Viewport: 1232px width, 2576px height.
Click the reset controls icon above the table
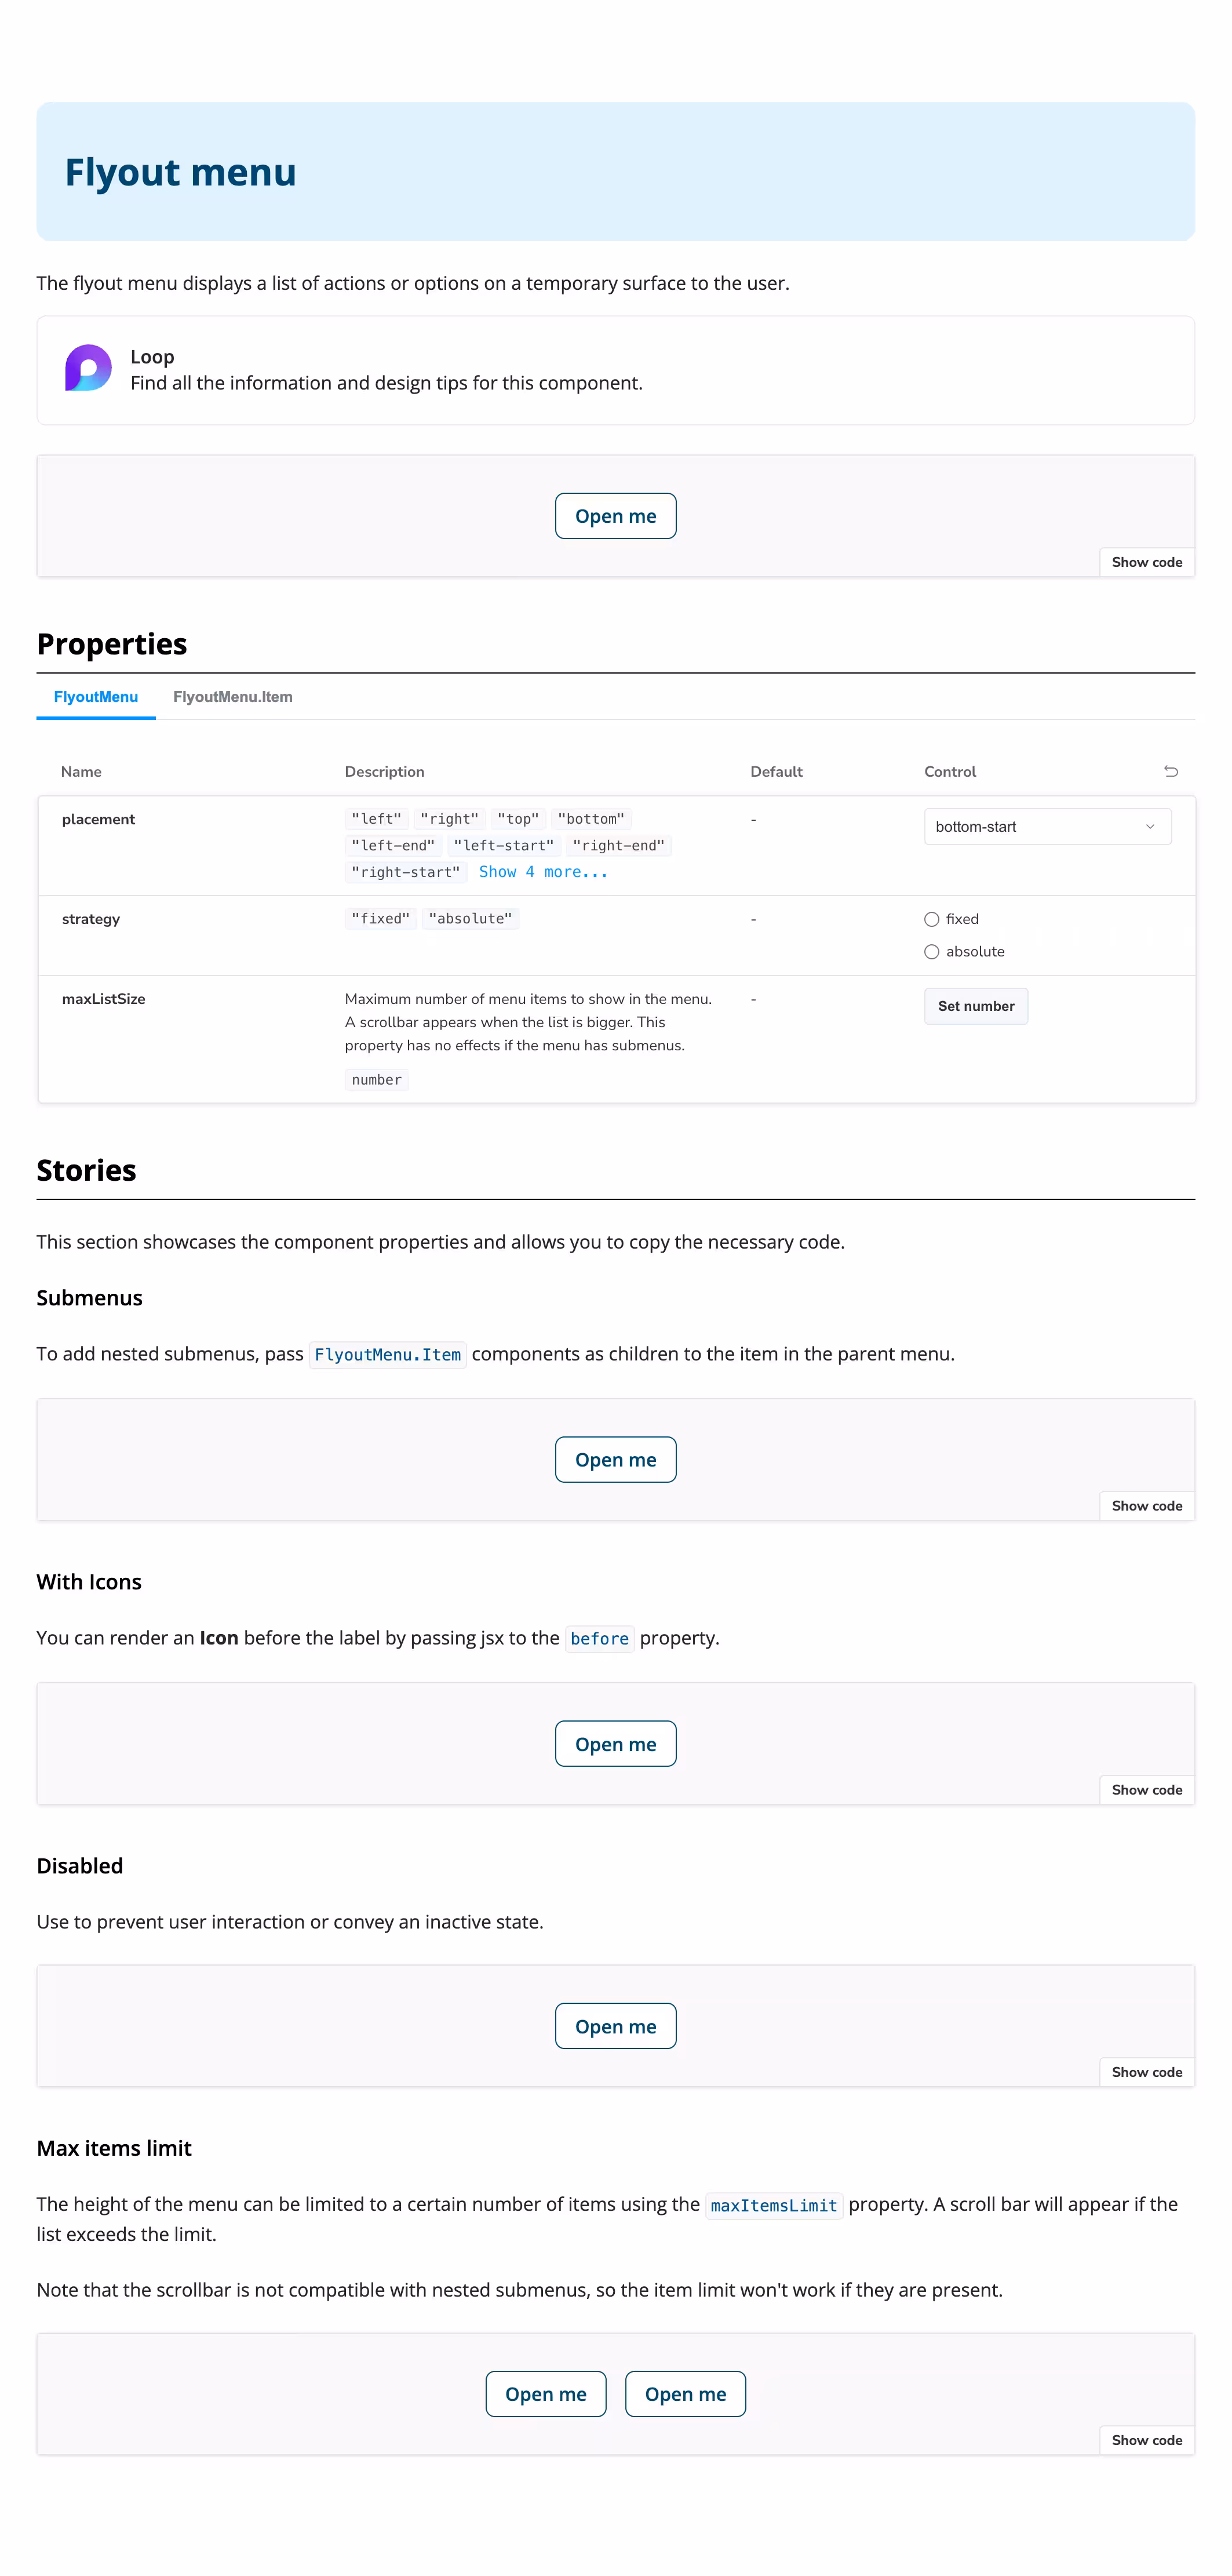pyautogui.click(x=1171, y=771)
